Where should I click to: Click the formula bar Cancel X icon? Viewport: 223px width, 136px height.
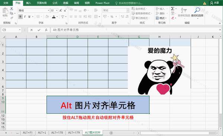click(x=32, y=30)
